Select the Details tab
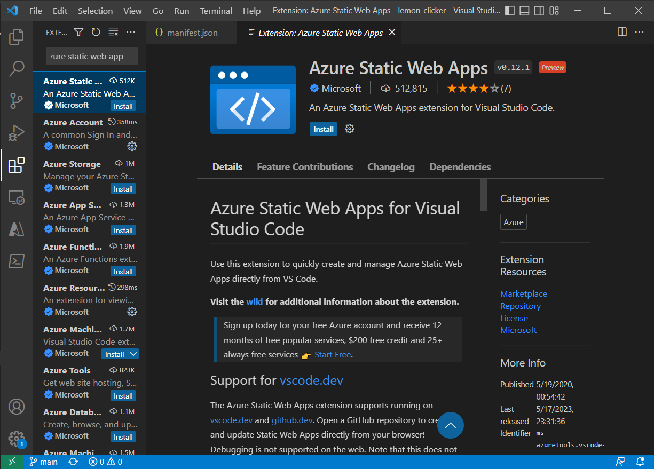Screen dimensions: 654x469 pos(227,167)
